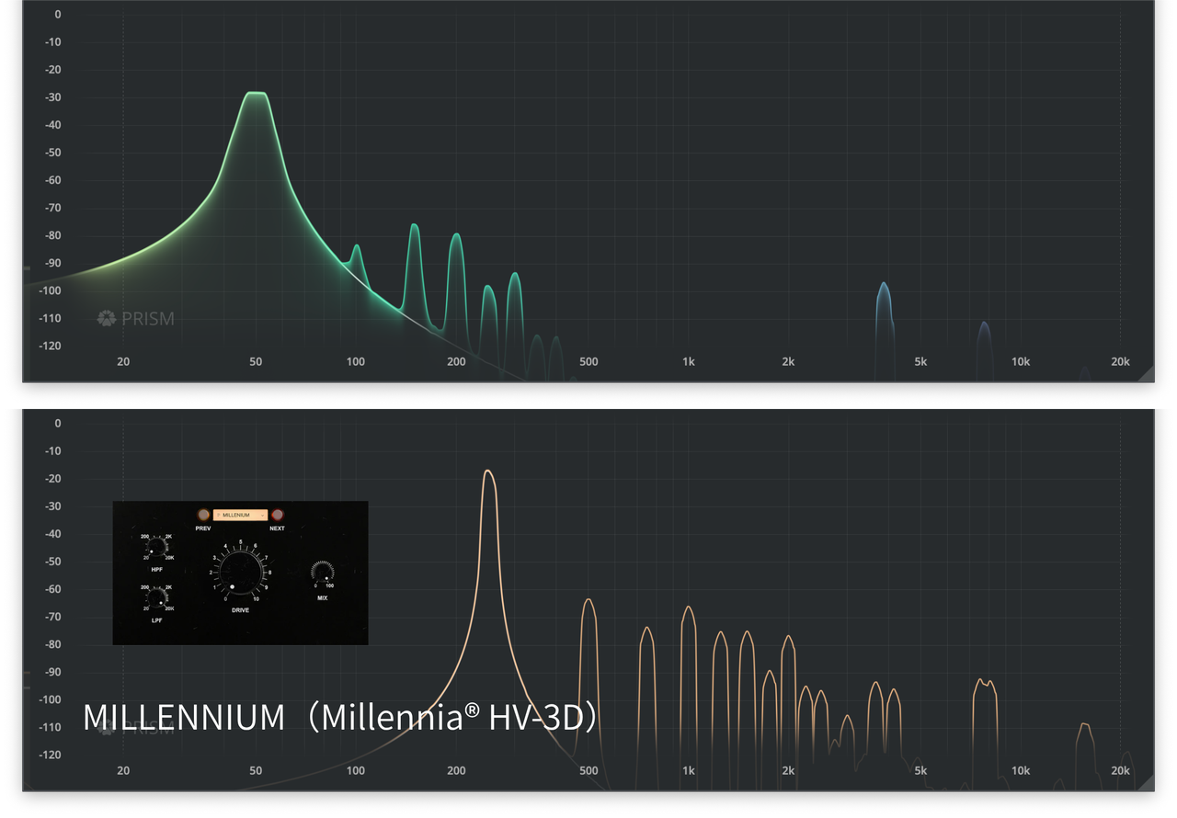
Task: Click "20k" on the orange analyzer's frequency axis
Action: [1120, 771]
